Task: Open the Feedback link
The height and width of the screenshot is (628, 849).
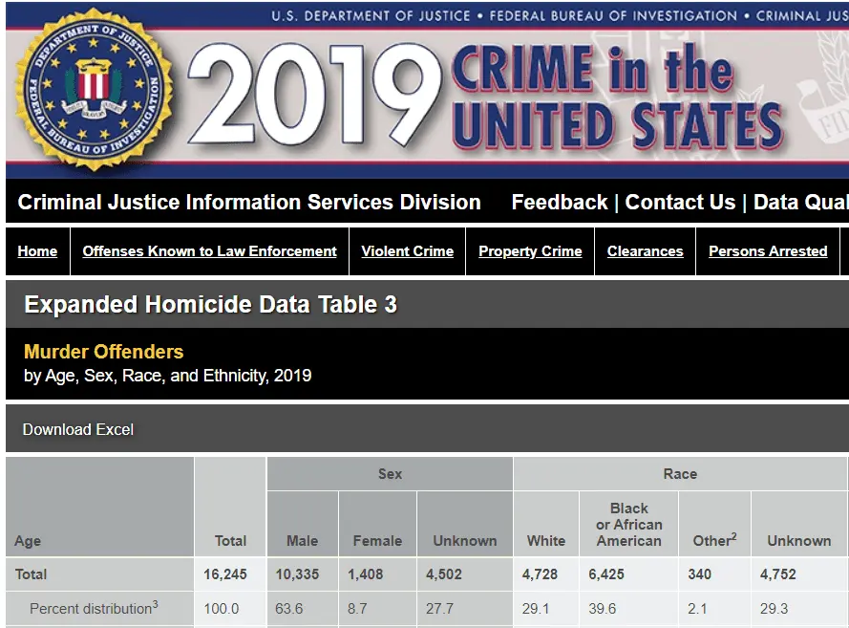Action: click(560, 203)
